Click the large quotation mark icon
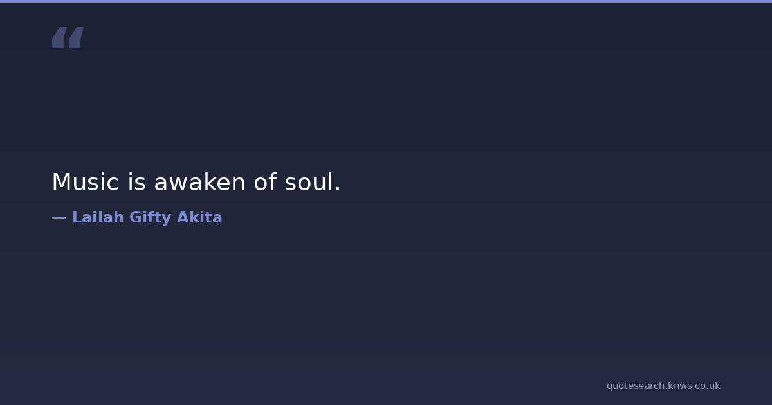Screen dimensions: 772x405 tap(68, 38)
